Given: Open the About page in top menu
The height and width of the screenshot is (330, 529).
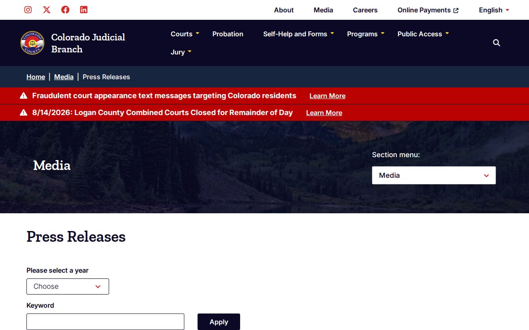Looking at the screenshot, I should click(x=284, y=10).
